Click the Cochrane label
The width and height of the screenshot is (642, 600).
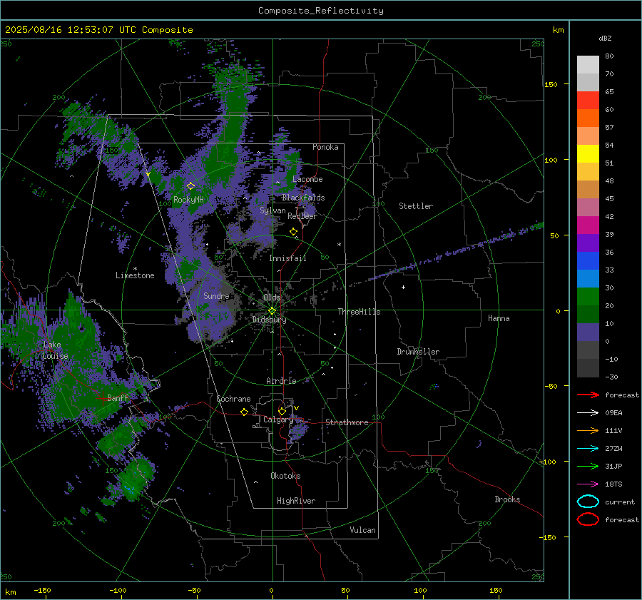pyautogui.click(x=233, y=399)
